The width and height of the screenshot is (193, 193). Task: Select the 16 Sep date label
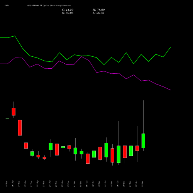pyautogui.click(x=13, y=184)
